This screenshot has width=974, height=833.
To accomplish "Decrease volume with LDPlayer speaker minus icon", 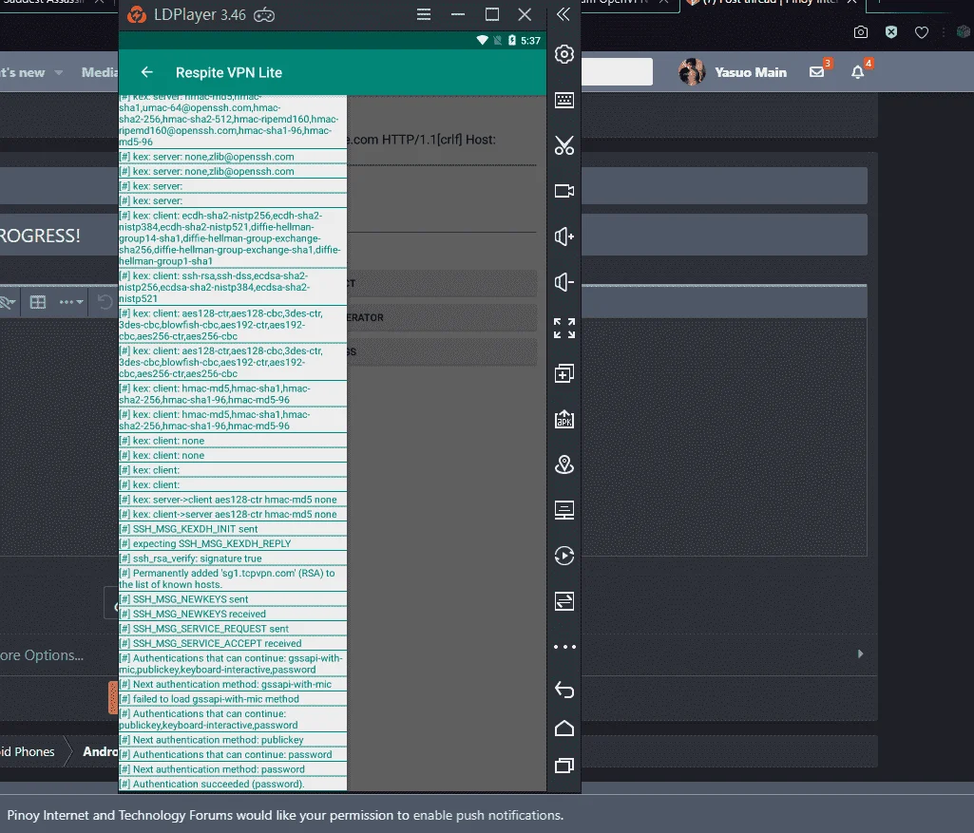I will 564,282.
